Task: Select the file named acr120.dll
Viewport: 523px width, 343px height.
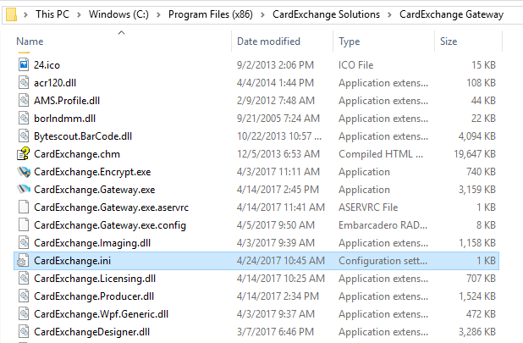Action: coord(55,82)
